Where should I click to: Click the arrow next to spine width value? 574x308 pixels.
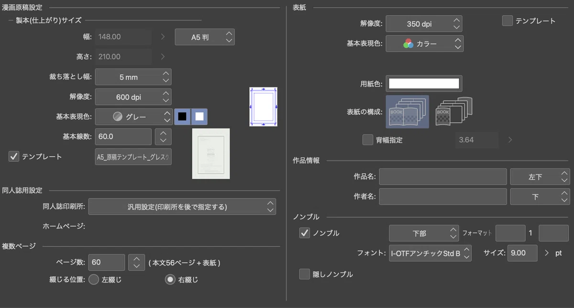click(510, 140)
